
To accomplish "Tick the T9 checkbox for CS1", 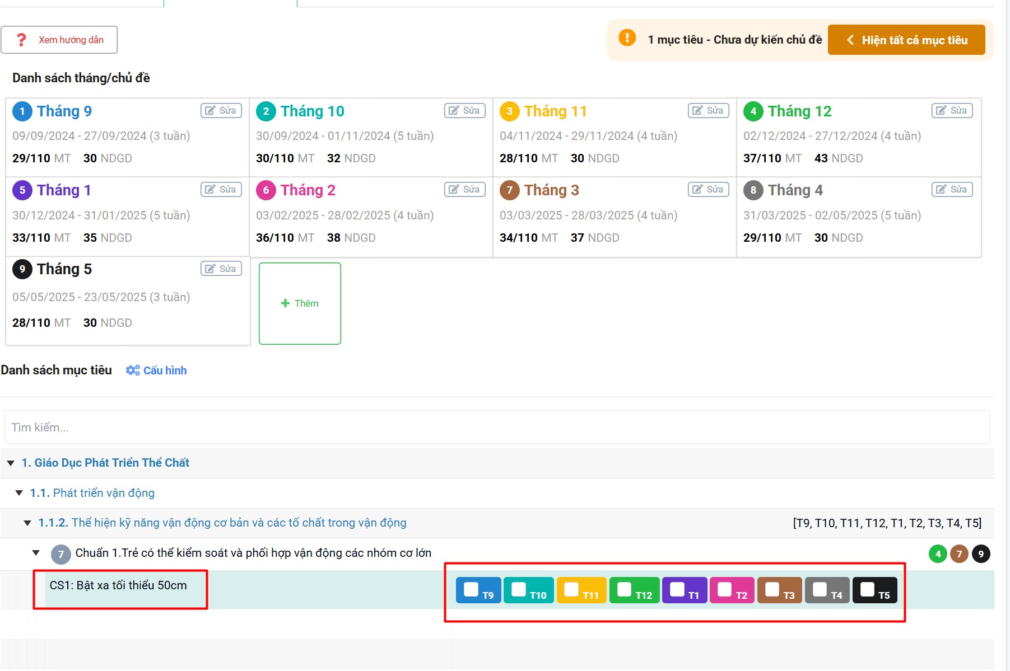I will pos(472,589).
